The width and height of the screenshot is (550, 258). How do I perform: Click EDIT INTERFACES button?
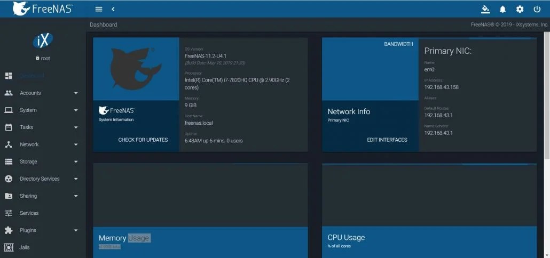pos(387,140)
